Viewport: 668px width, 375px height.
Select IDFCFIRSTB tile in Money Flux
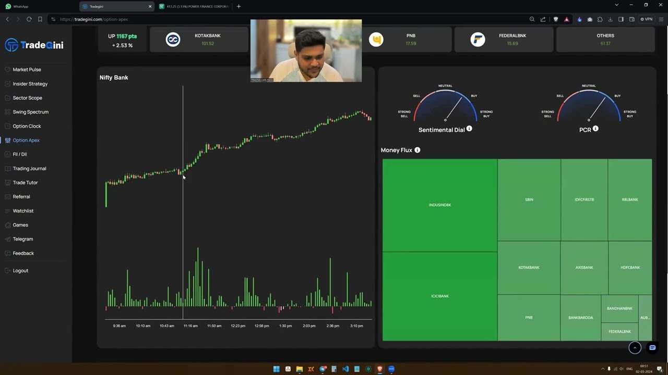click(x=584, y=200)
